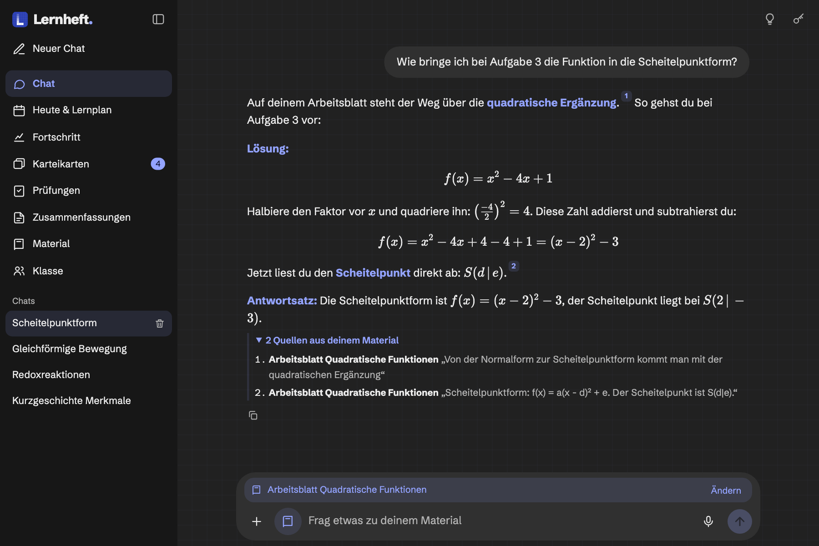Open the Chat section

tap(89, 84)
